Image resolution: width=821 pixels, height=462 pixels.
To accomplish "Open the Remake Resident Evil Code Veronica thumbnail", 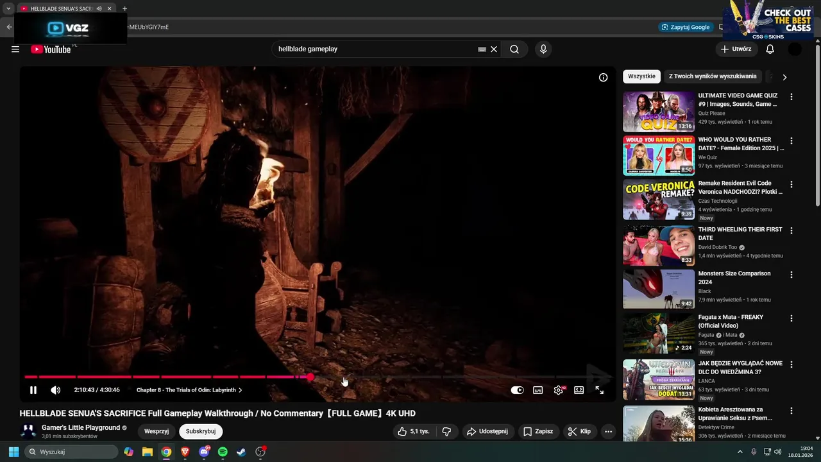I will pyautogui.click(x=659, y=200).
